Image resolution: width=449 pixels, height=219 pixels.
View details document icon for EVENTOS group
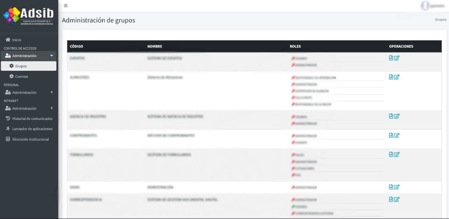[x=391, y=58]
